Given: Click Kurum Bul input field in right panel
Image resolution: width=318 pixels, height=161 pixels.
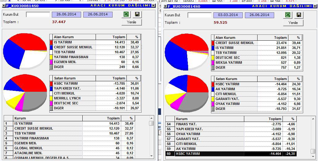Looking at the screenshot, I should 200,15.
